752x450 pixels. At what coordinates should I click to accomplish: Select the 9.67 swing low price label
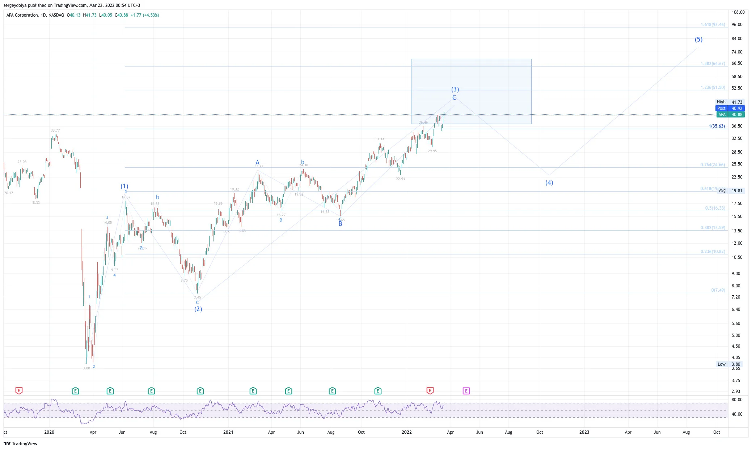pos(115,270)
